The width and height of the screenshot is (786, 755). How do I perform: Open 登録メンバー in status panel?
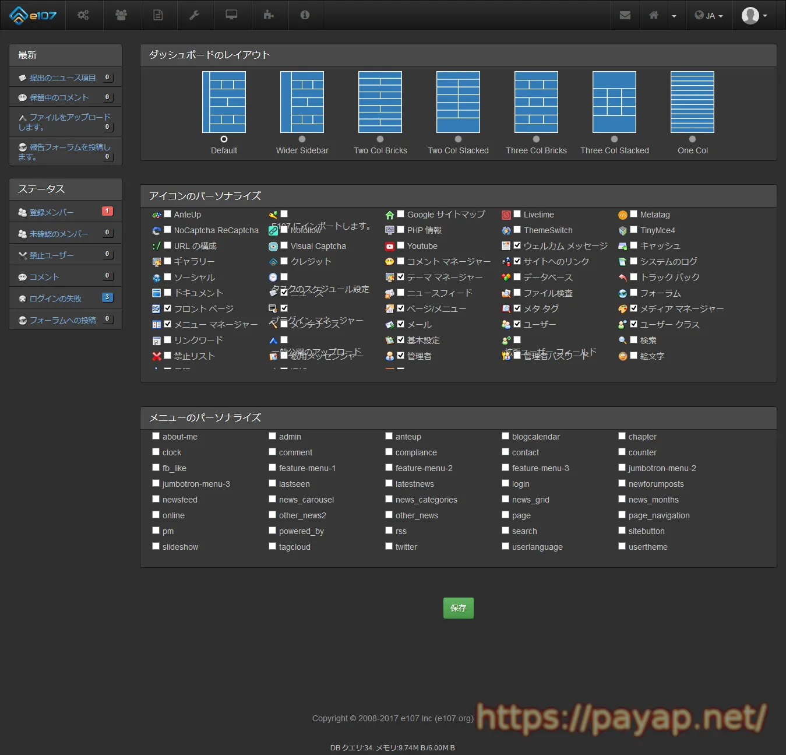[x=51, y=212]
